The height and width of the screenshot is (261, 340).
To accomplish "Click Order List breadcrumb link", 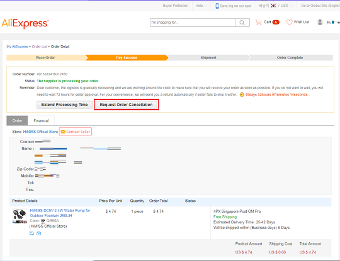I will point(40,46).
